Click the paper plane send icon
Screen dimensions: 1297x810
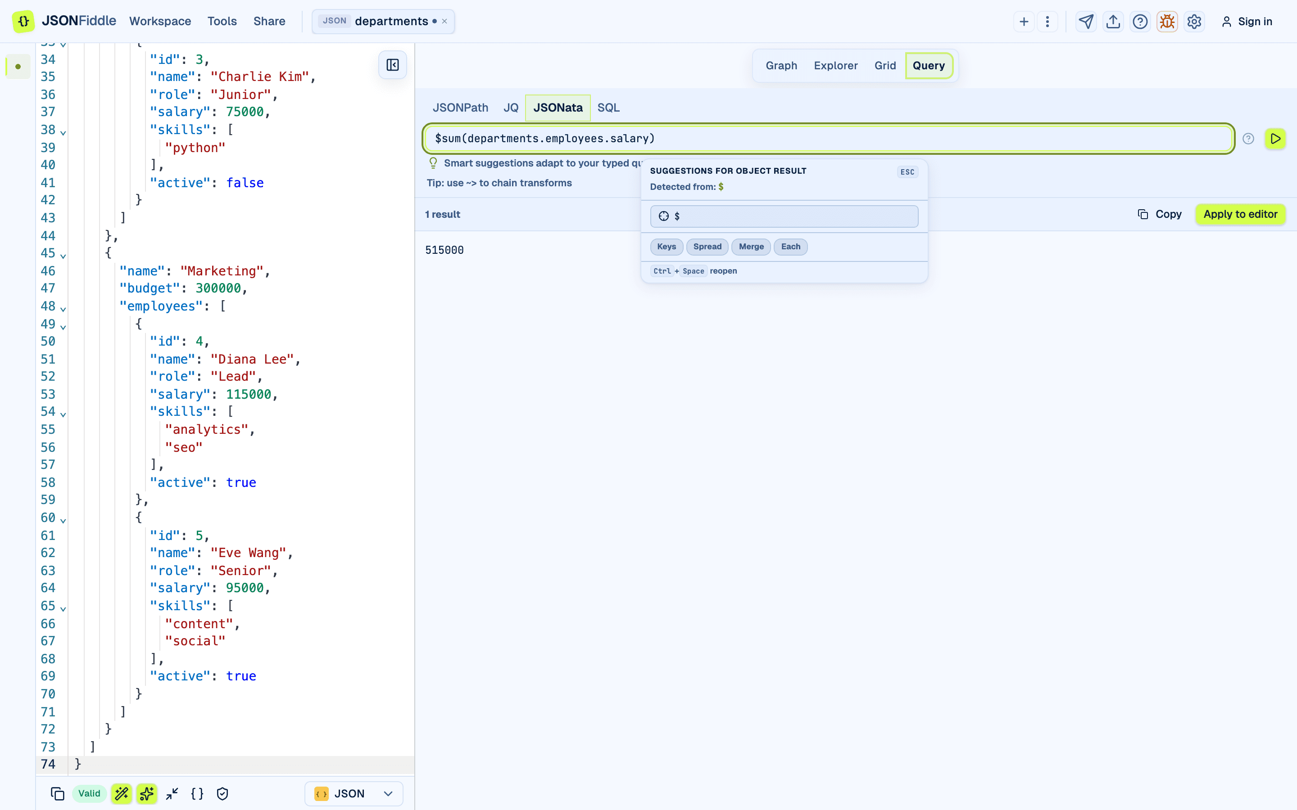pos(1086,22)
